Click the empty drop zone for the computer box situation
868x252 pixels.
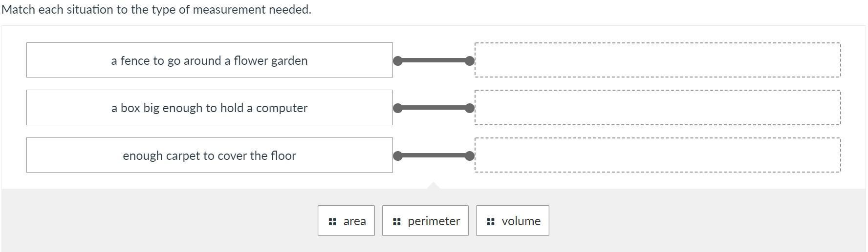tap(657, 108)
